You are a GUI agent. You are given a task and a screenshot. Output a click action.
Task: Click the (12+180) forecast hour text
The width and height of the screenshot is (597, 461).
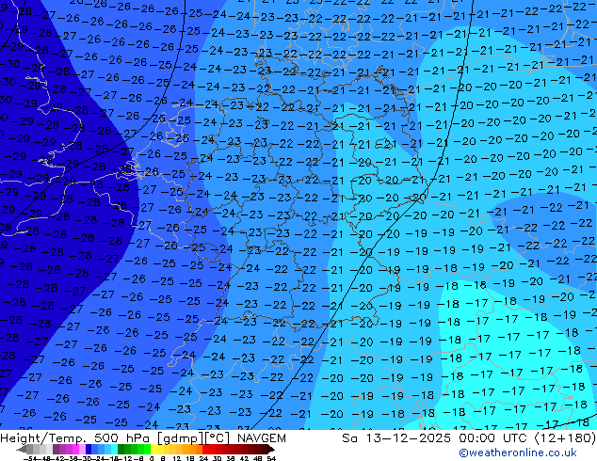click(565, 438)
